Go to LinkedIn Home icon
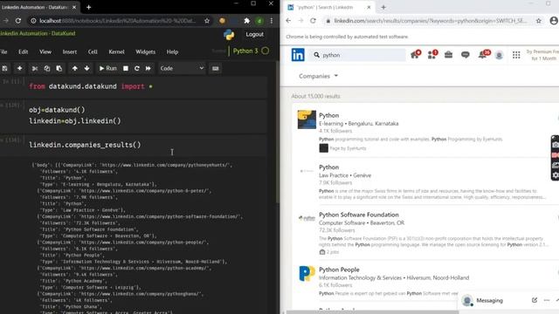 415,55
